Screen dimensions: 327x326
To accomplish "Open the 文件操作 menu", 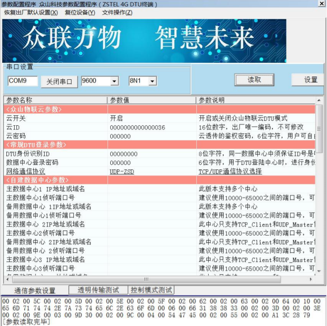I will coord(117,12).
